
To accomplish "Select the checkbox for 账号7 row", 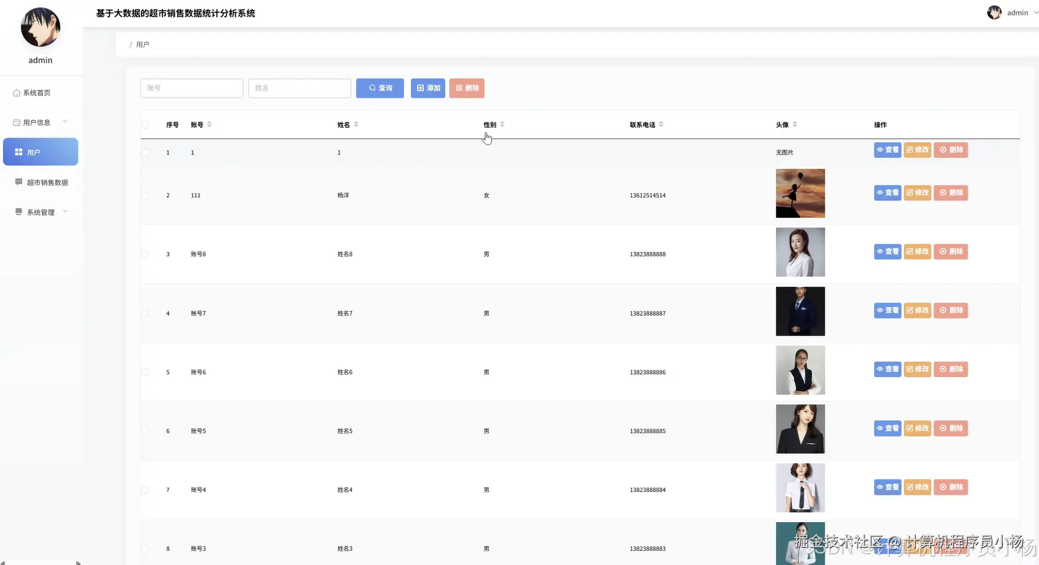I will [145, 313].
